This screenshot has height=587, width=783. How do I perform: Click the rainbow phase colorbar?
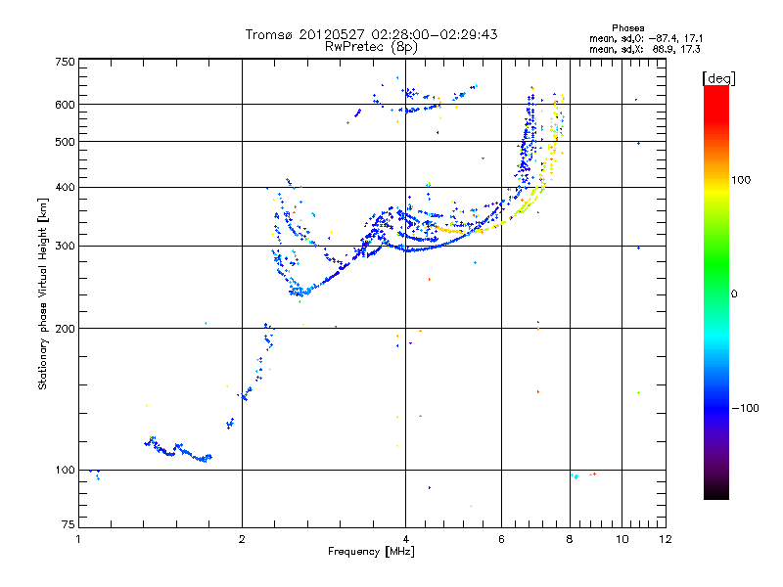[716, 293]
